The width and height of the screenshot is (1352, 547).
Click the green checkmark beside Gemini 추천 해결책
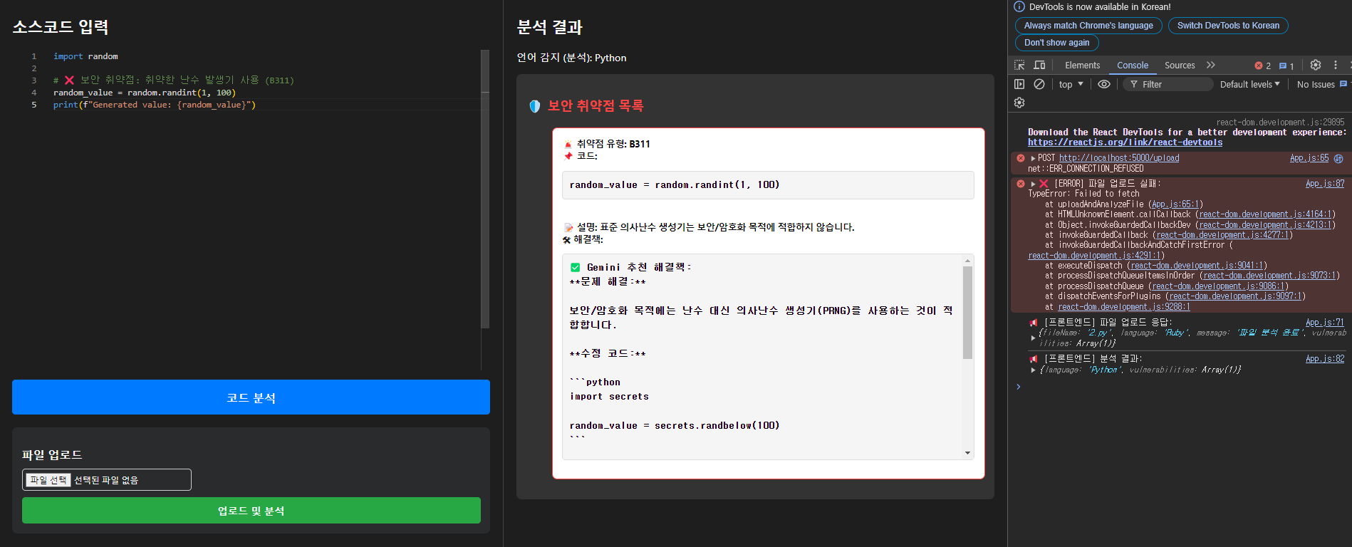(x=575, y=268)
